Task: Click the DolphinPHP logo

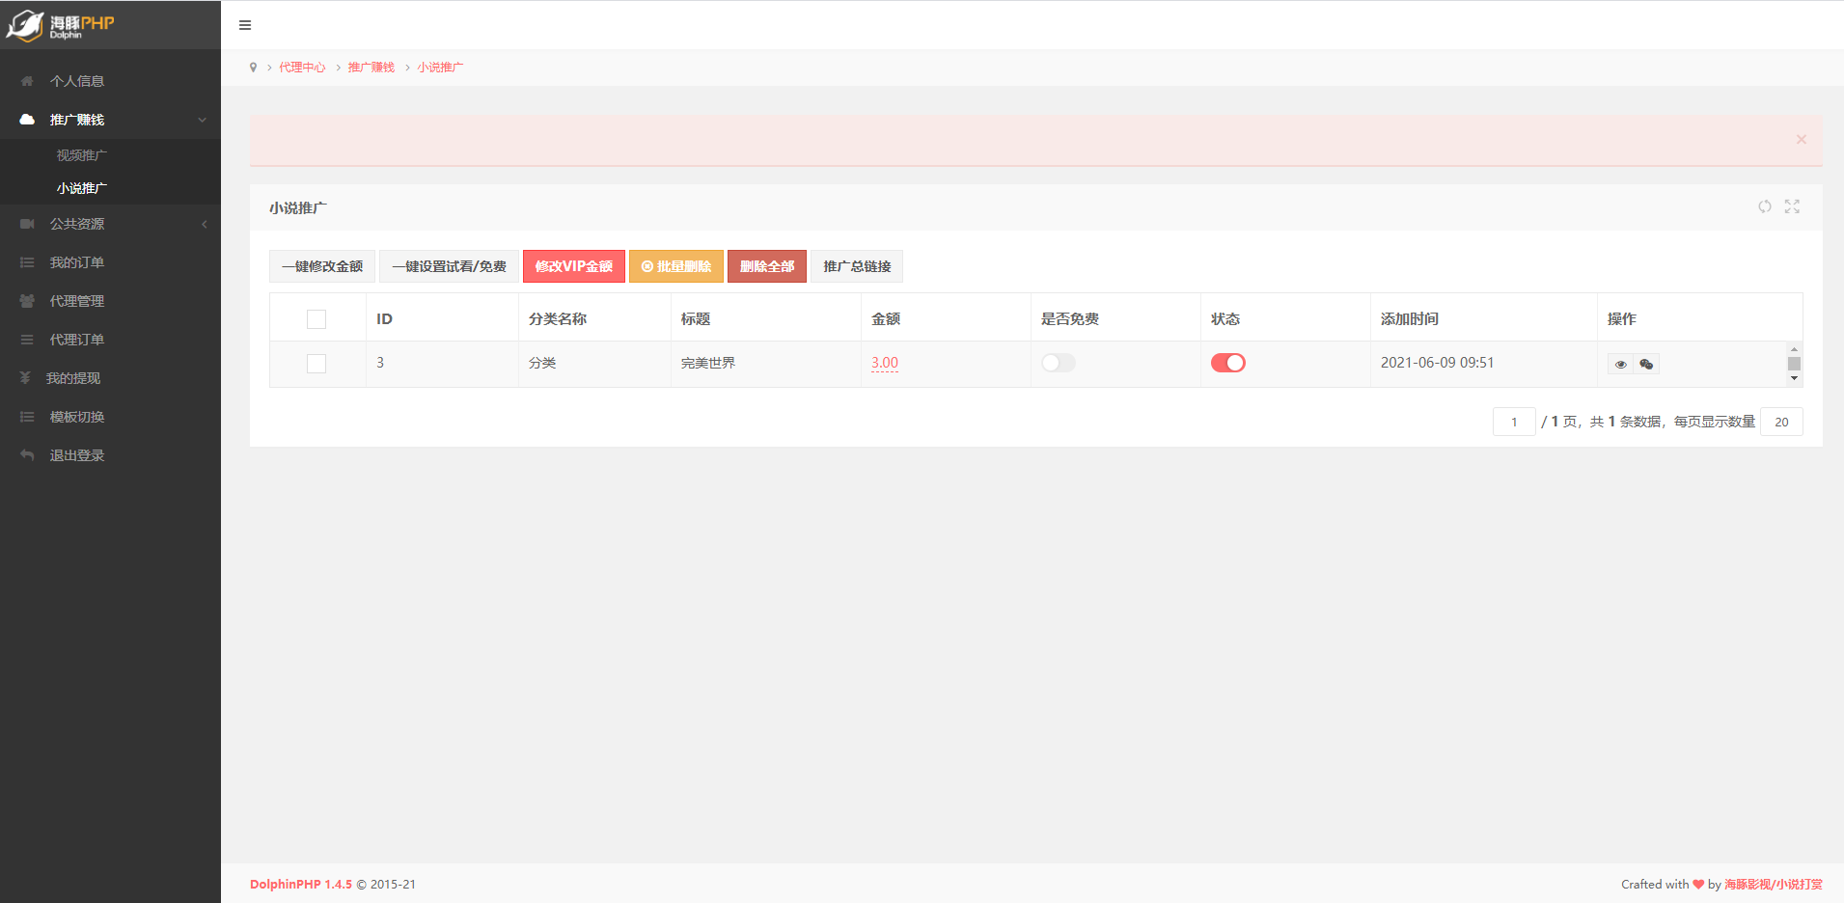Action: click(x=60, y=25)
